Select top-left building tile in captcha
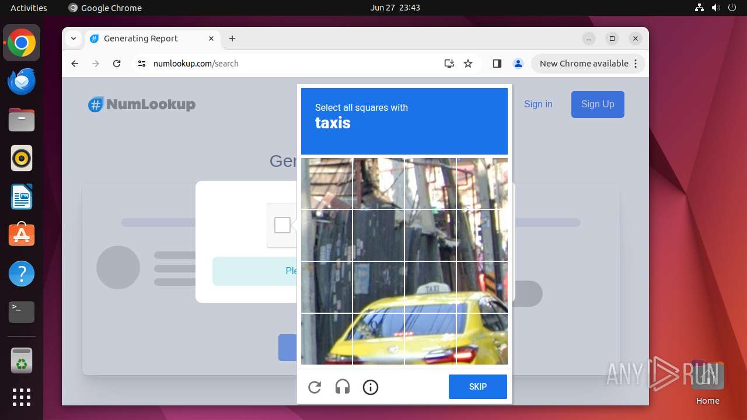747x420 pixels. (326, 183)
